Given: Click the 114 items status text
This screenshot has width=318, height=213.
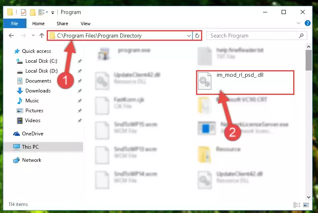Looking at the screenshot, I should pos(18,204).
